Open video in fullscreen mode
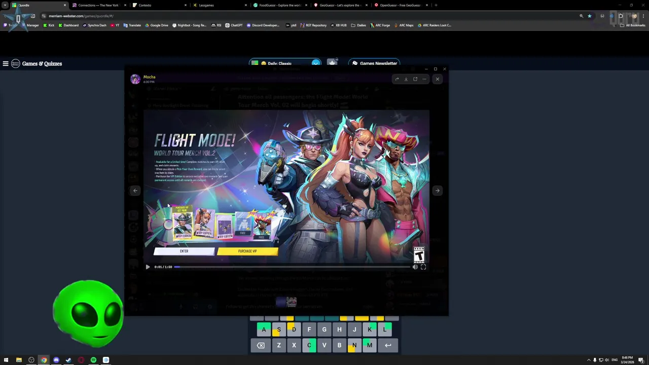The width and height of the screenshot is (649, 365). click(x=423, y=267)
